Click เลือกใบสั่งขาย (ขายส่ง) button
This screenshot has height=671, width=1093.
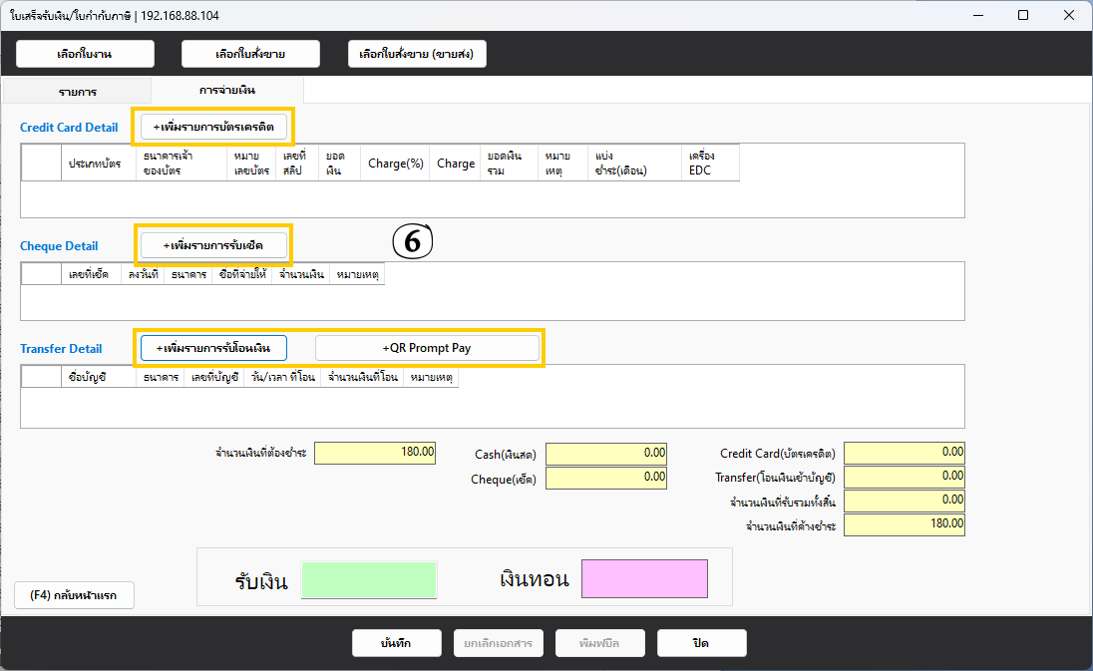click(x=417, y=54)
